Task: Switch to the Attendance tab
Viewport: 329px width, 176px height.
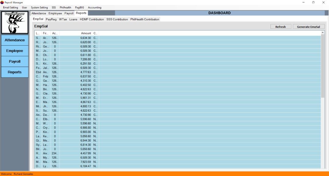Action: (39, 13)
